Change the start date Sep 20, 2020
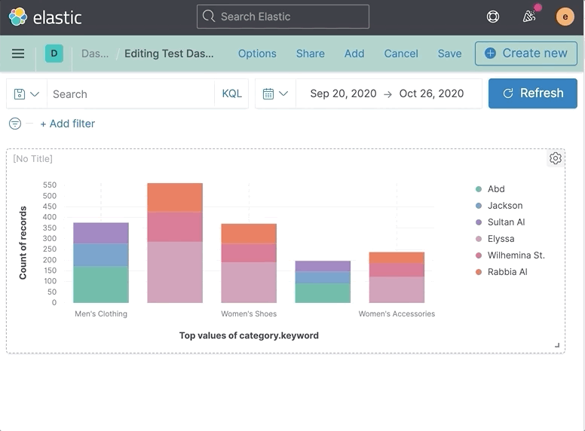 click(x=343, y=93)
